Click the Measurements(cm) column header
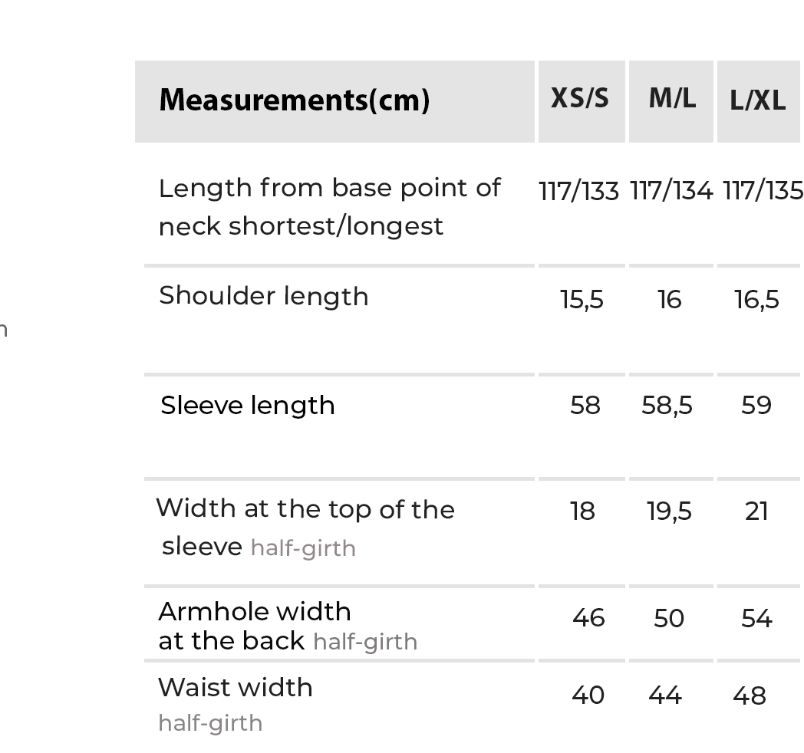 coord(294,100)
